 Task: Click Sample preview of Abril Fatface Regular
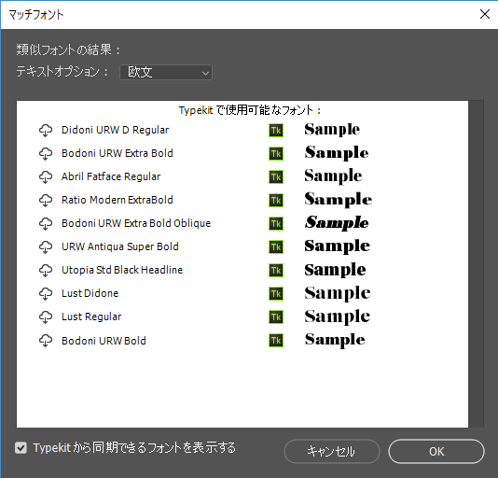click(x=333, y=176)
